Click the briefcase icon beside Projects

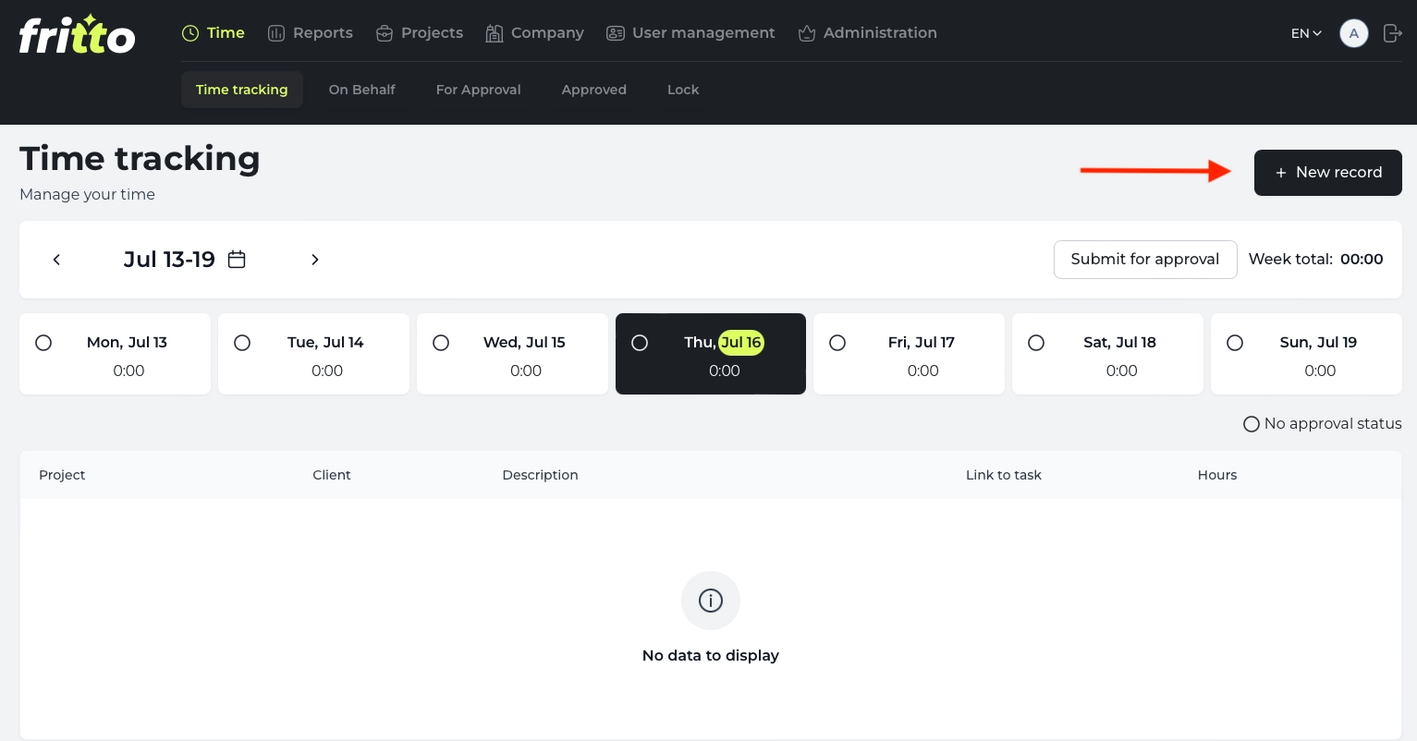pos(385,33)
